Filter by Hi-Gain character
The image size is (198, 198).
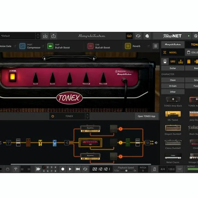coord(173,86)
